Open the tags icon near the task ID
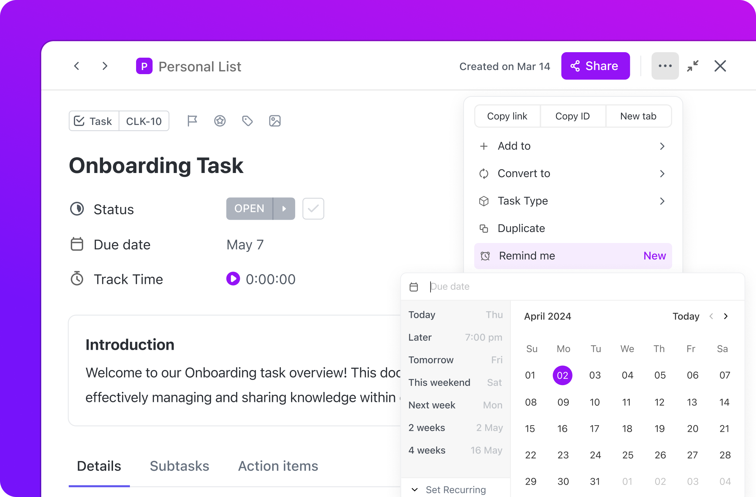Image resolution: width=756 pixels, height=497 pixels. [x=247, y=121]
